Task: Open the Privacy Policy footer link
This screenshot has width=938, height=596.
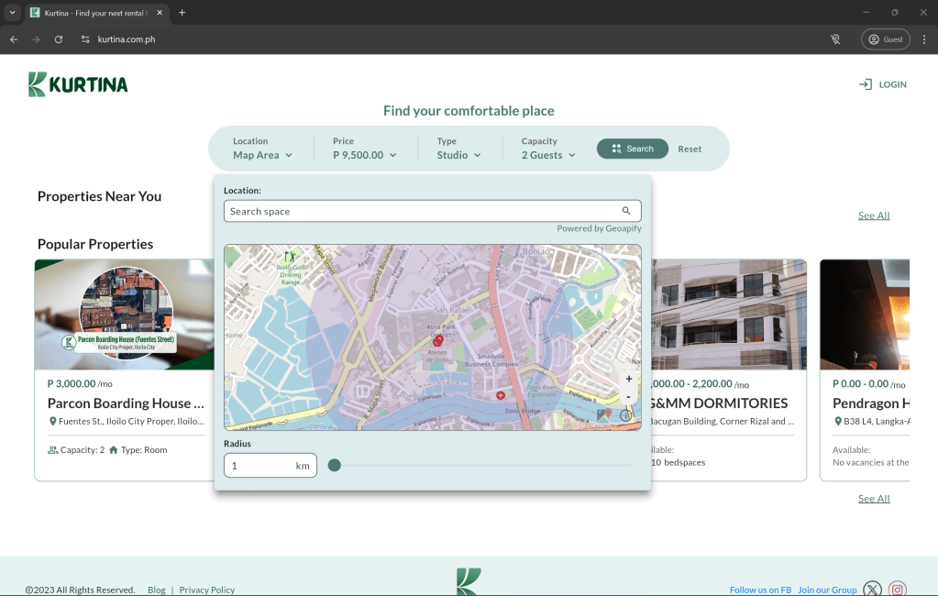Action: [x=207, y=590]
